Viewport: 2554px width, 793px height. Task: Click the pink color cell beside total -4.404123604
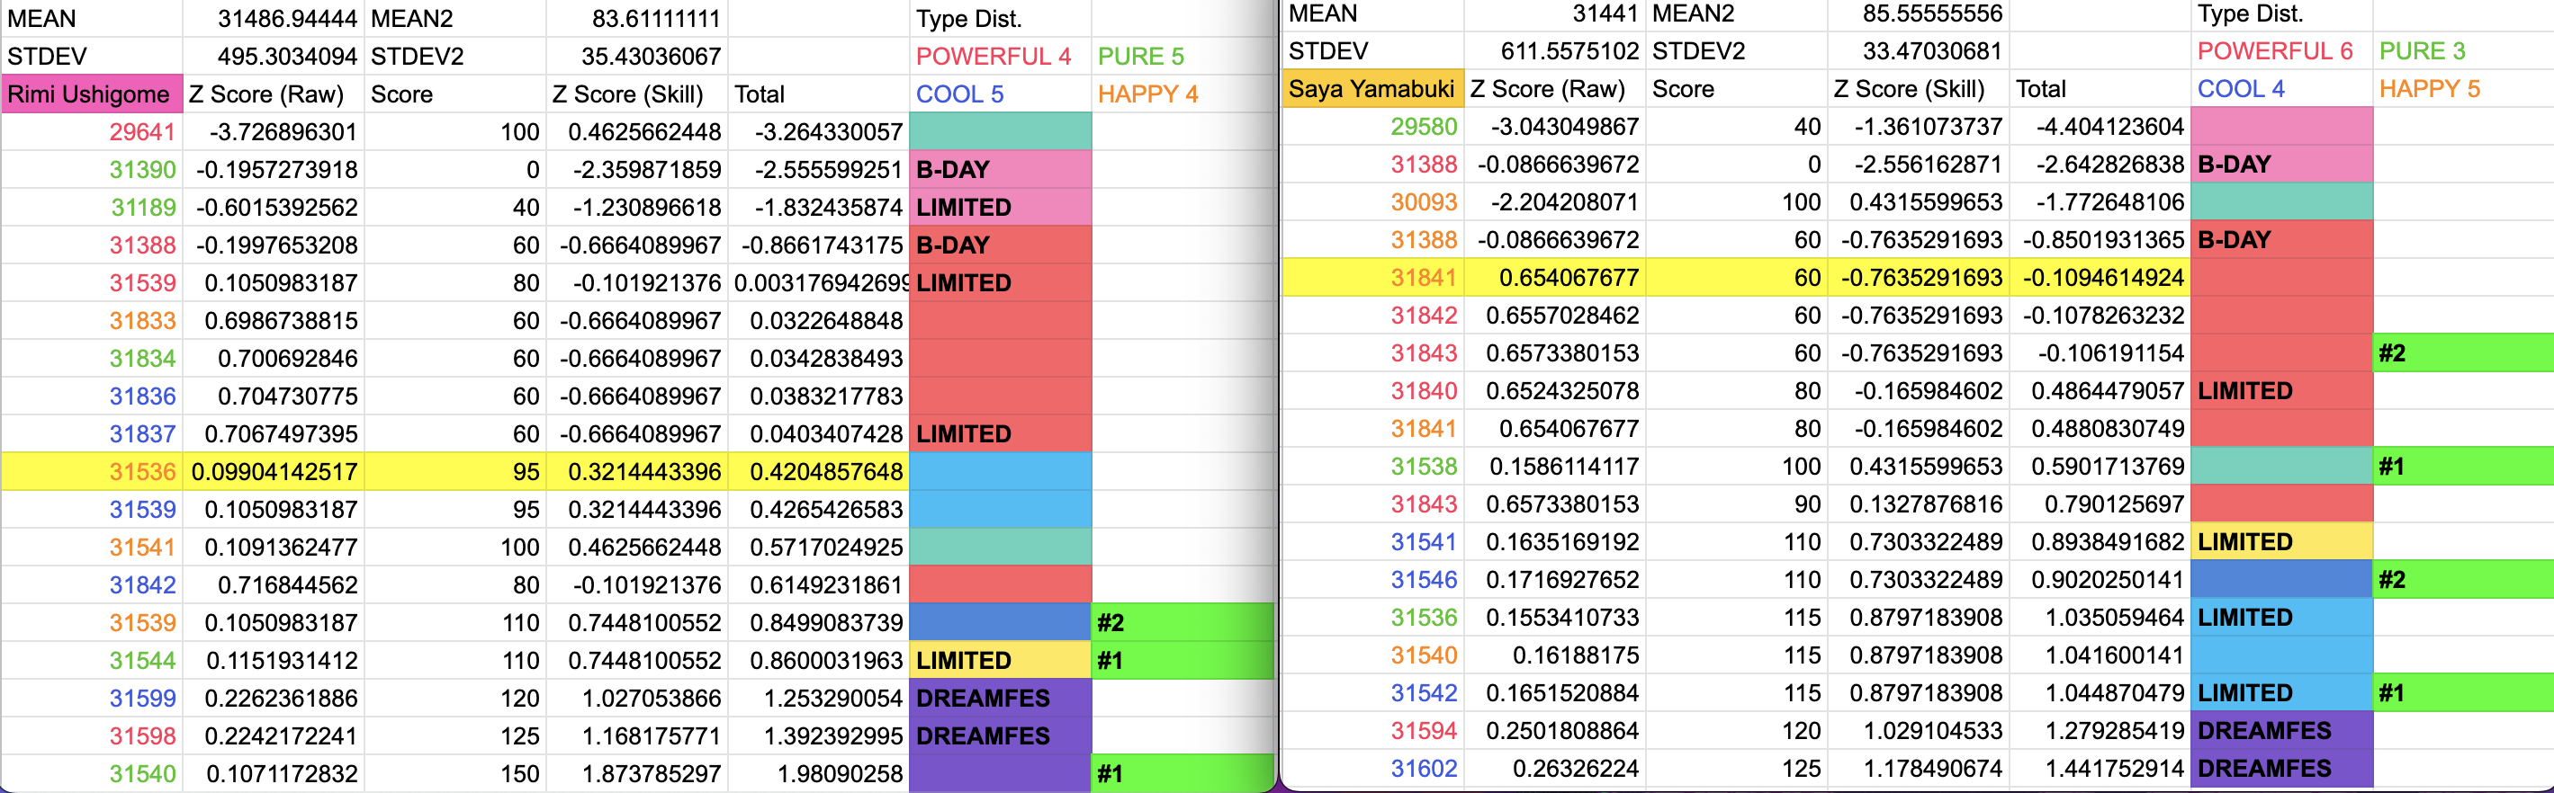(x=2280, y=127)
